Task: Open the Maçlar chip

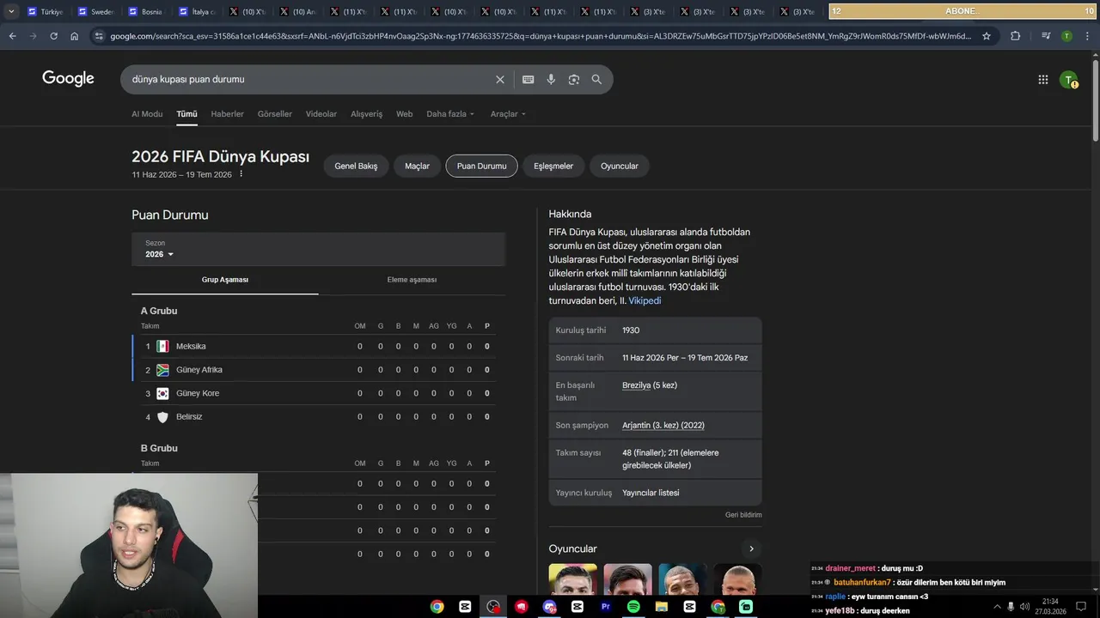Action: click(x=417, y=166)
